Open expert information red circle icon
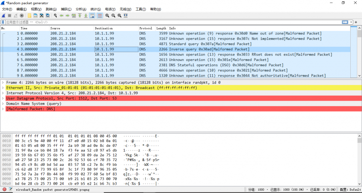 4,189
